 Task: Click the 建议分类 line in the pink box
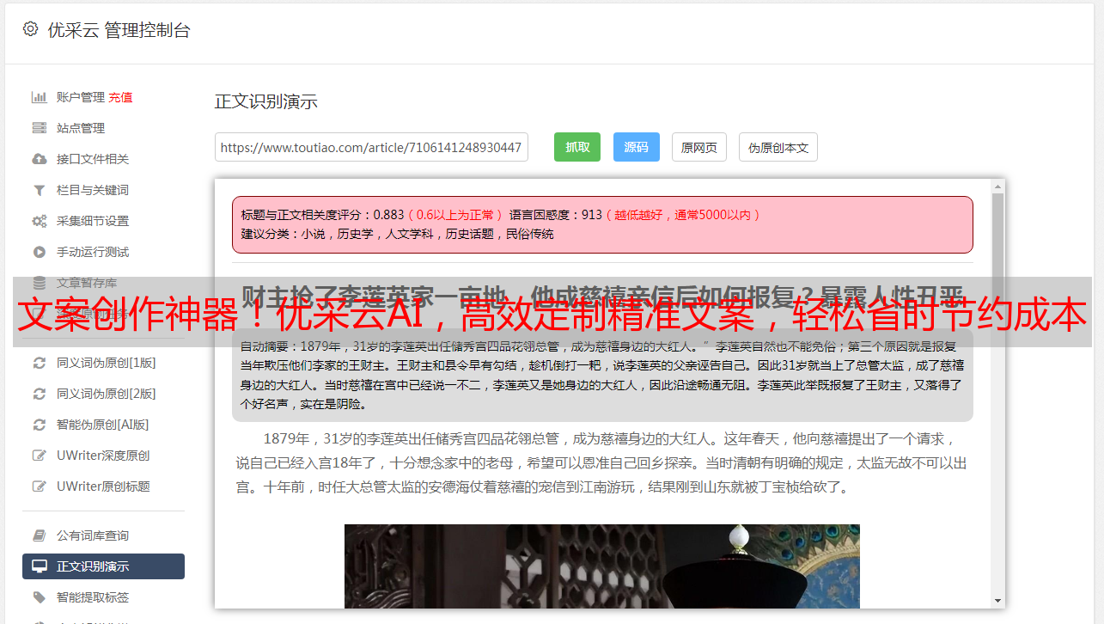pyautogui.click(x=397, y=234)
